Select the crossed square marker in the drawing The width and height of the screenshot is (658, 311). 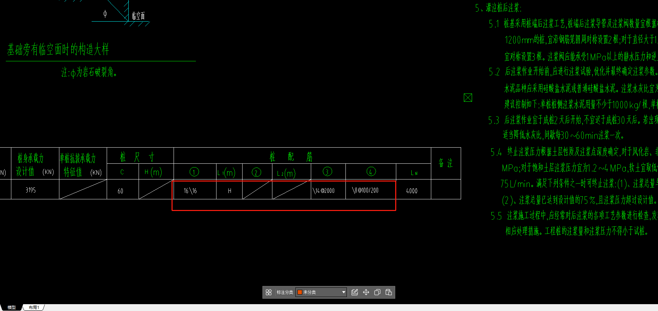[x=468, y=98]
